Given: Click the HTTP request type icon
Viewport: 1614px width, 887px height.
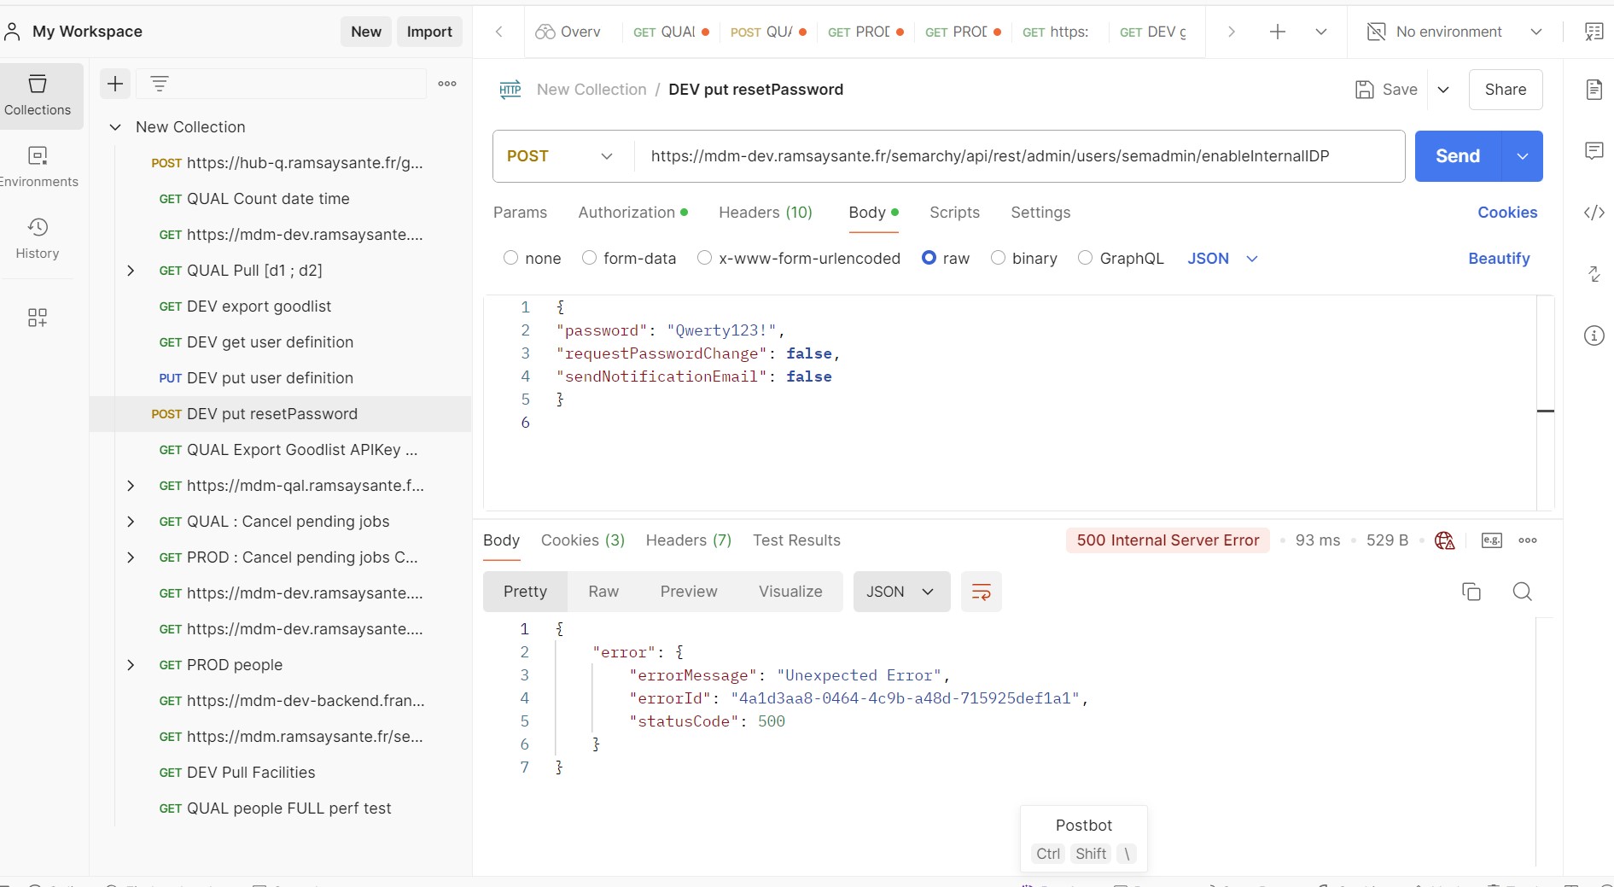Looking at the screenshot, I should click(x=510, y=90).
